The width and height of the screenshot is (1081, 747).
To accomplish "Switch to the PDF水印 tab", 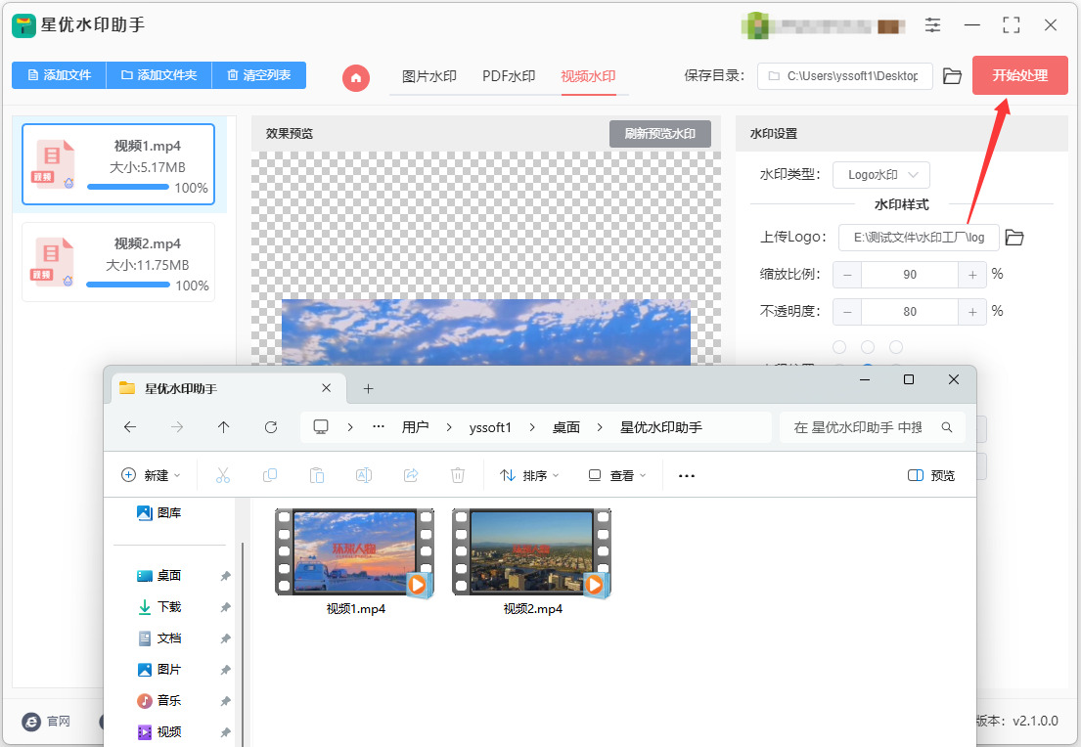I will [509, 76].
